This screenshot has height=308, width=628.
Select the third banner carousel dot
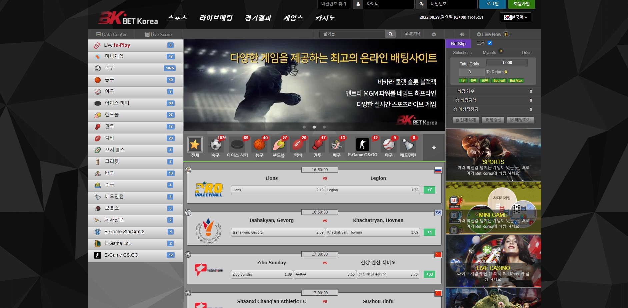tap(324, 127)
